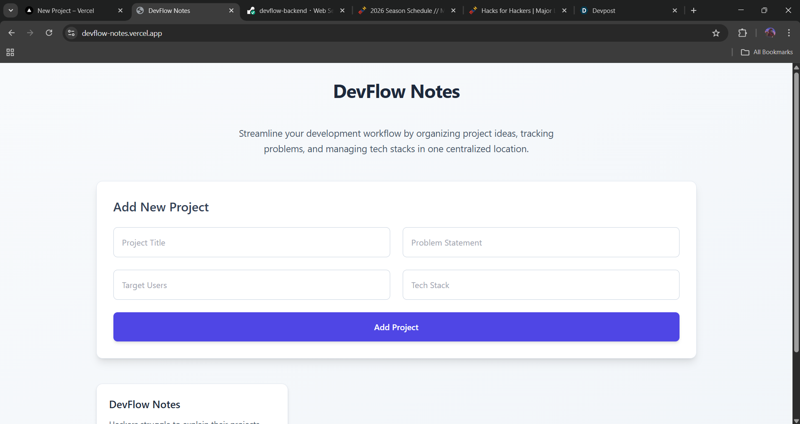Viewport: 800px width, 424px height.
Task: View site information icon in address bar
Action: pos(71,33)
